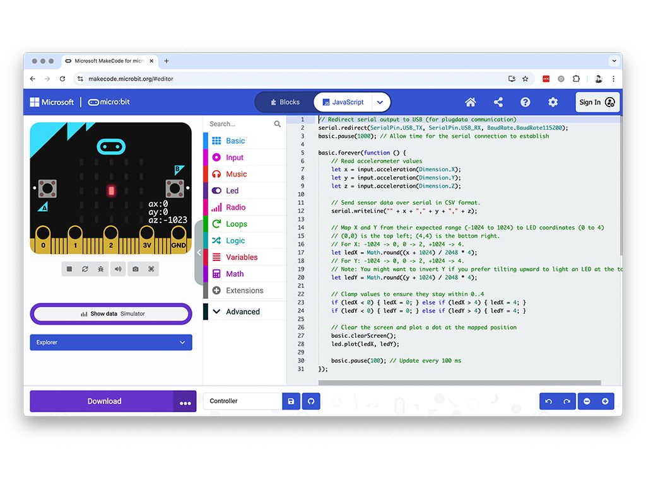The image size is (646, 484).
Task: Stop the micro:bit simulator
Action: coord(69,269)
